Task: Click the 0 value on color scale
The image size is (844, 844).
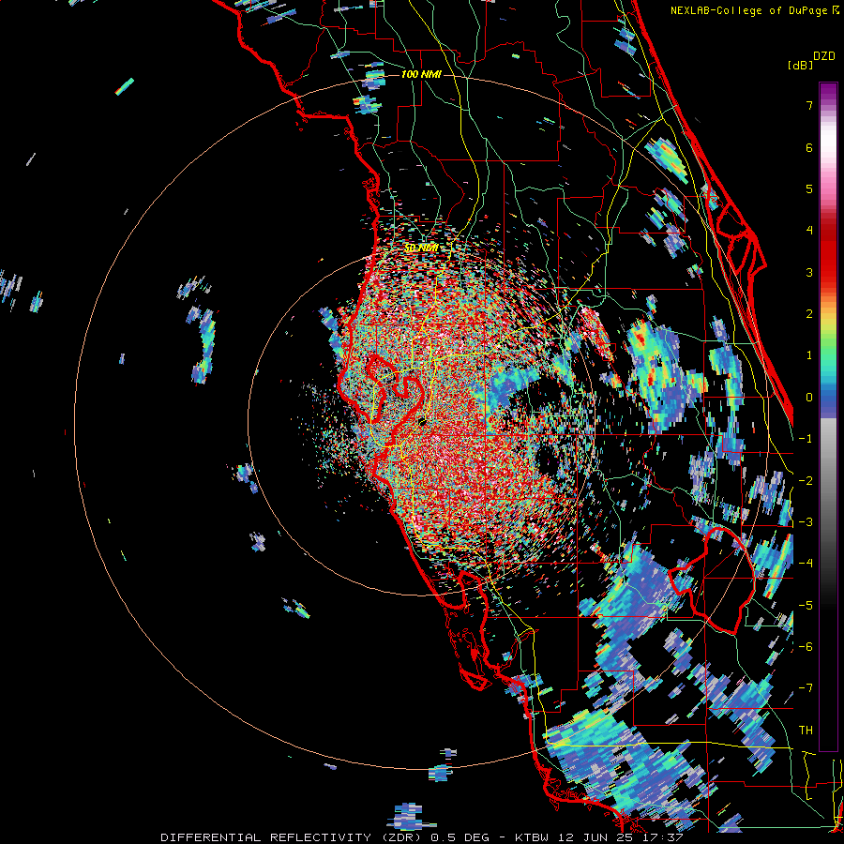Action: 809,398
